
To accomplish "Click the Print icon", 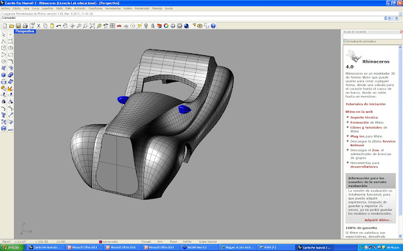I will pos(25,26).
